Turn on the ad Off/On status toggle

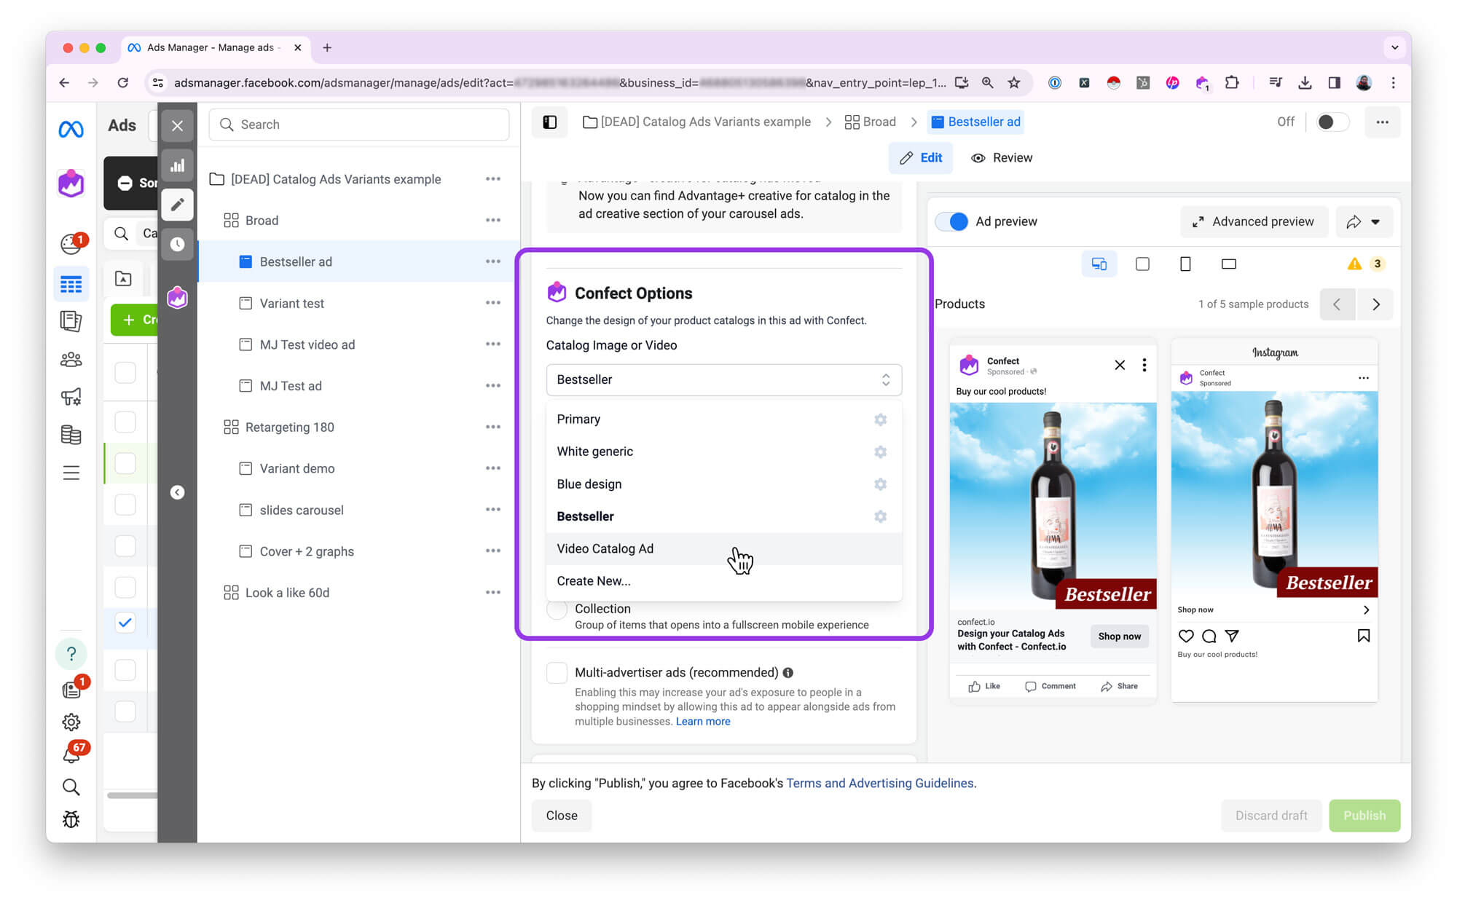click(1331, 122)
